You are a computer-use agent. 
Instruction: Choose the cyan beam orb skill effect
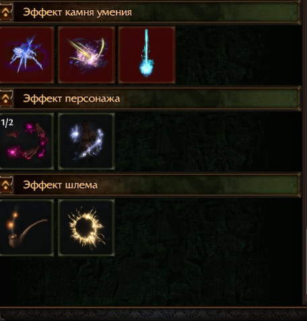point(147,55)
